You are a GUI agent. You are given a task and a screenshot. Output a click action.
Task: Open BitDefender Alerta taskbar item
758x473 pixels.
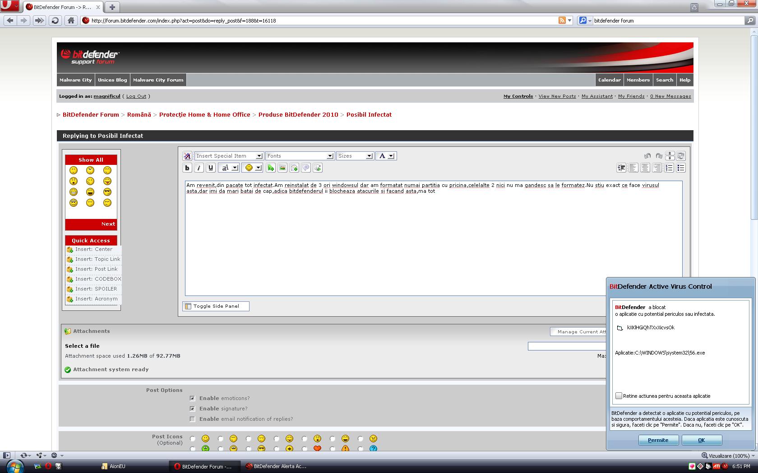276,466
